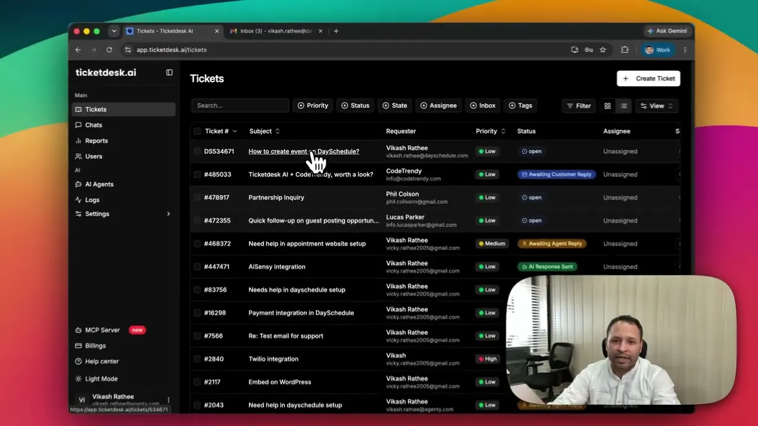The height and width of the screenshot is (426, 758).
Task: Expand the Settings sidebar item
Action: pos(124,214)
